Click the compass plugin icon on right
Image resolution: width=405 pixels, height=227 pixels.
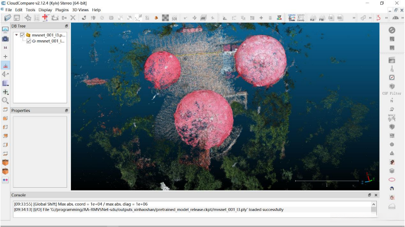[392, 78]
